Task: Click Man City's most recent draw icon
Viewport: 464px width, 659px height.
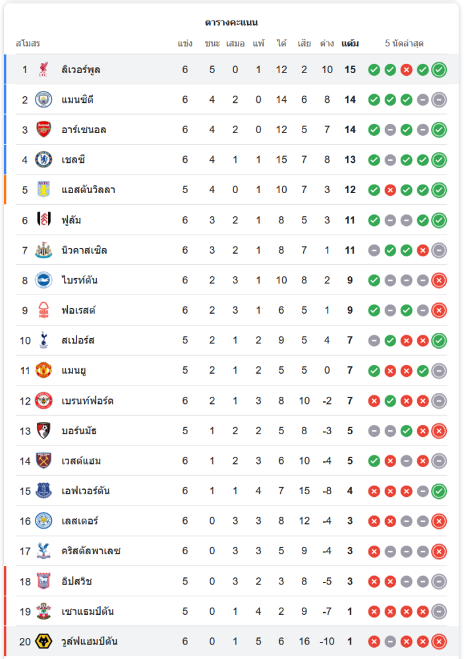Action: pos(439,100)
